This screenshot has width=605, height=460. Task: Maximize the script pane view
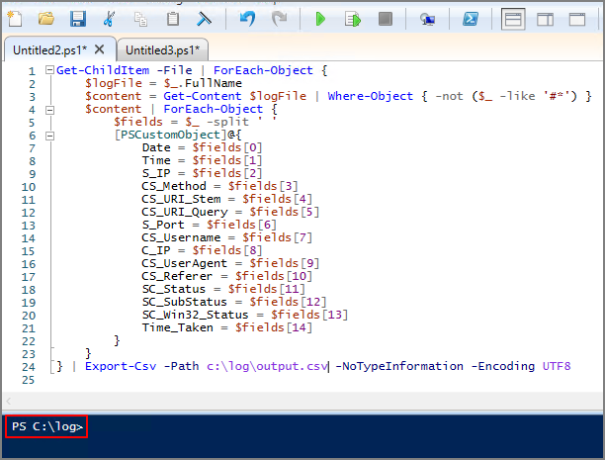[577, 19]
